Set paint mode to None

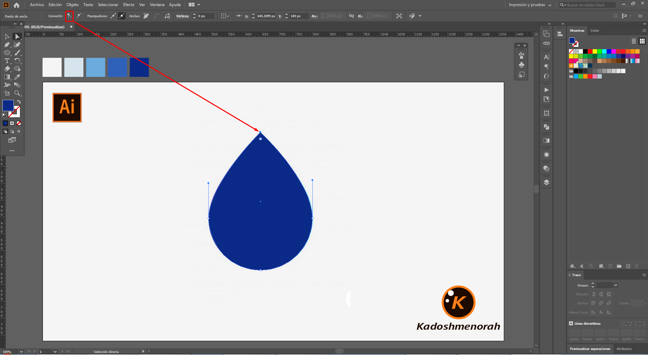pos(19,123)
